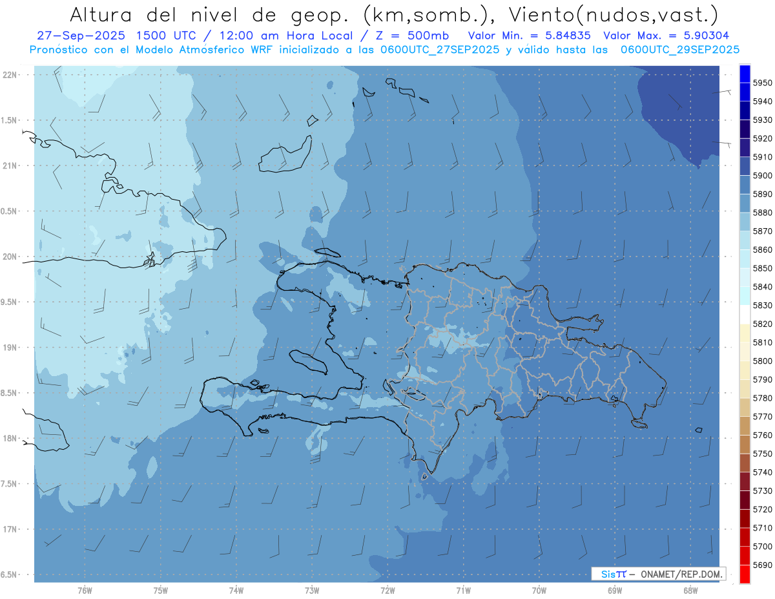Click the '5860' colorbar value
775x599 pixels.
click(762, 249)
